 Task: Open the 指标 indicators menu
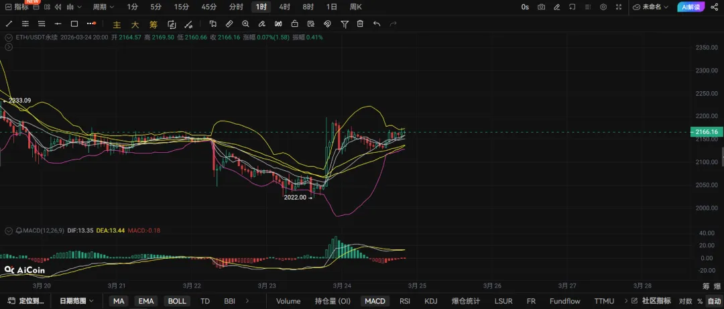[x=17, y=7]
